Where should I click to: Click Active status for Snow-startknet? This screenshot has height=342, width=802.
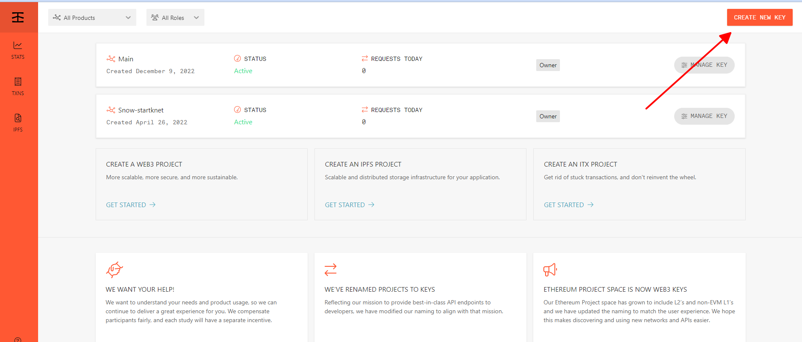pyautogui.click(x=243, y=122)
